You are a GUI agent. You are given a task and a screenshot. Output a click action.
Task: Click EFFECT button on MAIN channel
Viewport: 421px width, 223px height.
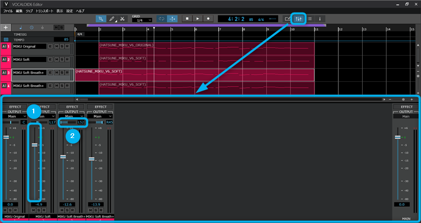click(x=405, y=107)
